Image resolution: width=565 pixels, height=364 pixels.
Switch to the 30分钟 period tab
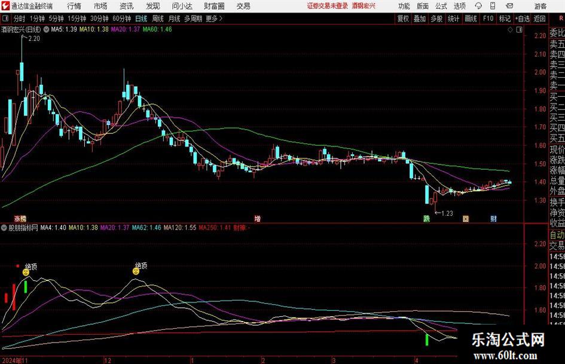99,19
